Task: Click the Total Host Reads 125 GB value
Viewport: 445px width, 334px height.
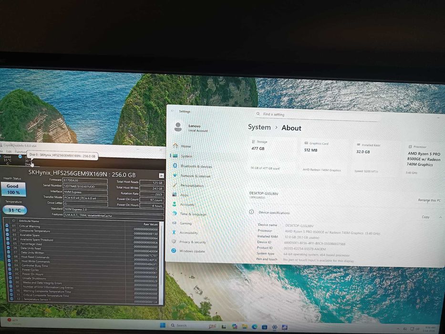Action: coord(152,183)
